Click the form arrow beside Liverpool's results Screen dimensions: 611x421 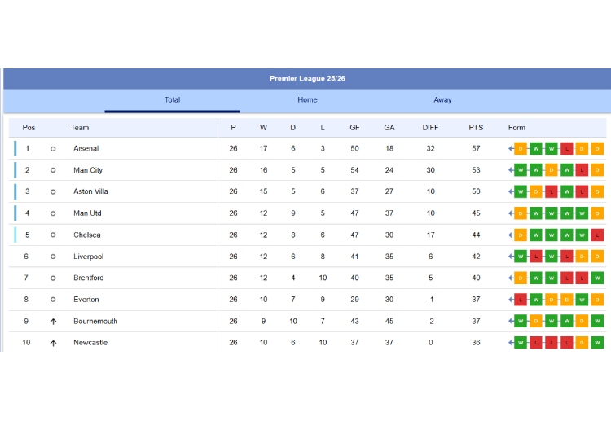(511, 257)
